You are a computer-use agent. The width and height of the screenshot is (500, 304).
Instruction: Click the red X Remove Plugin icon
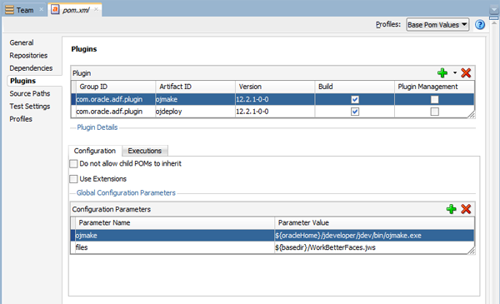tap(466, 73)
